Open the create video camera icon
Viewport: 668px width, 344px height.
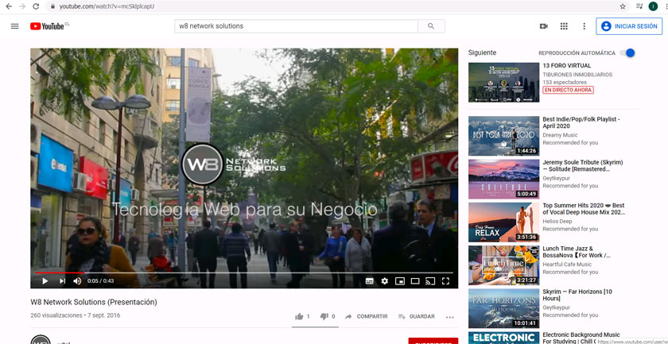[544, 26]
